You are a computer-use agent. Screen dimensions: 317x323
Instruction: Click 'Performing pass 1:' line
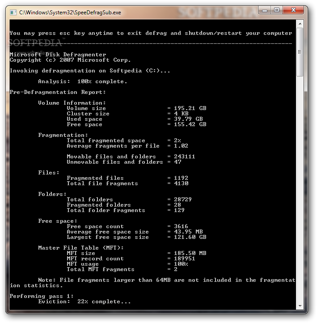click(42, 296)
